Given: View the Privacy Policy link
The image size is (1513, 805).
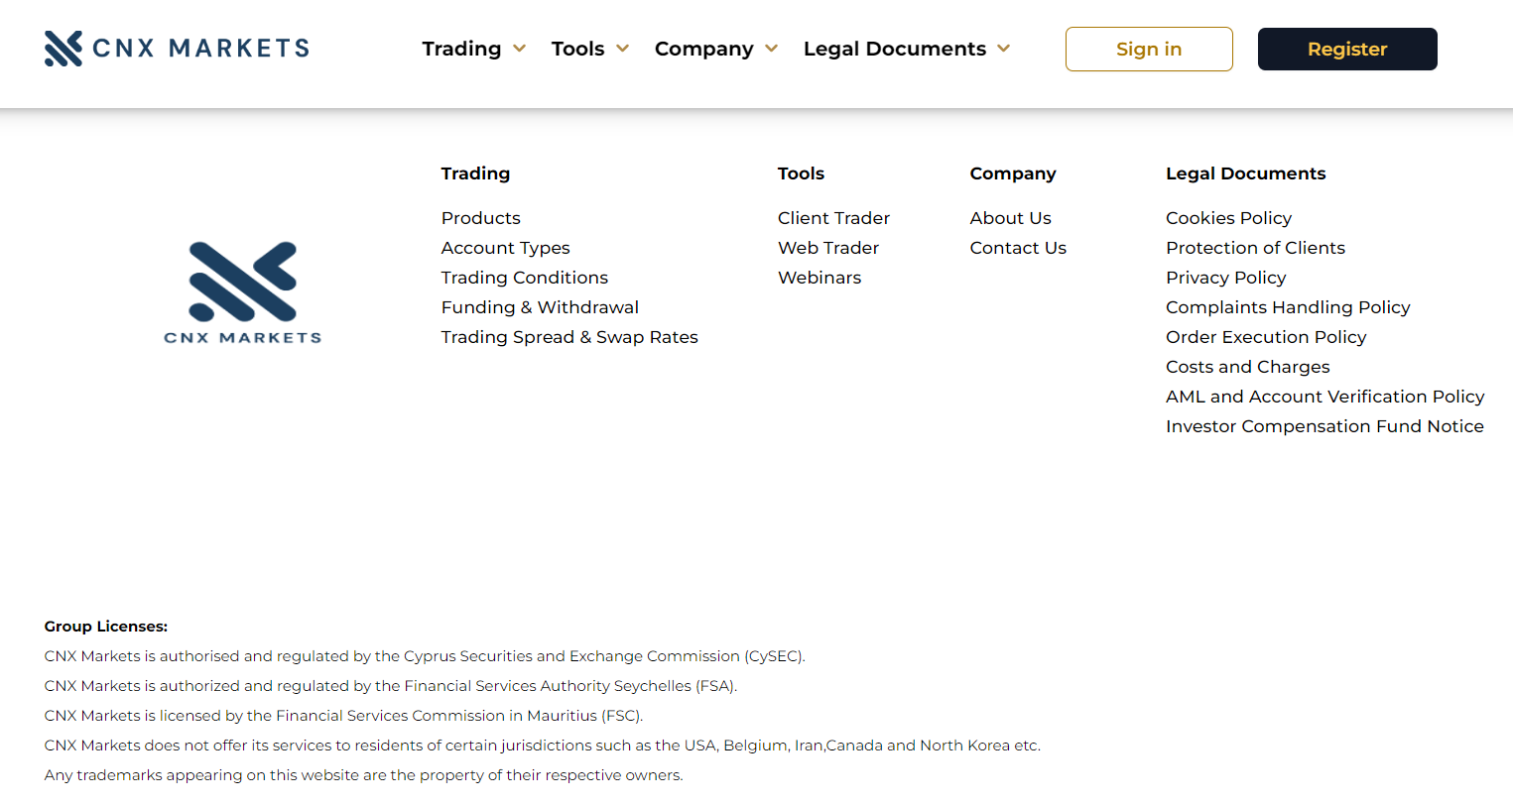Looking at the screenshot, I should pos(1225,278).
